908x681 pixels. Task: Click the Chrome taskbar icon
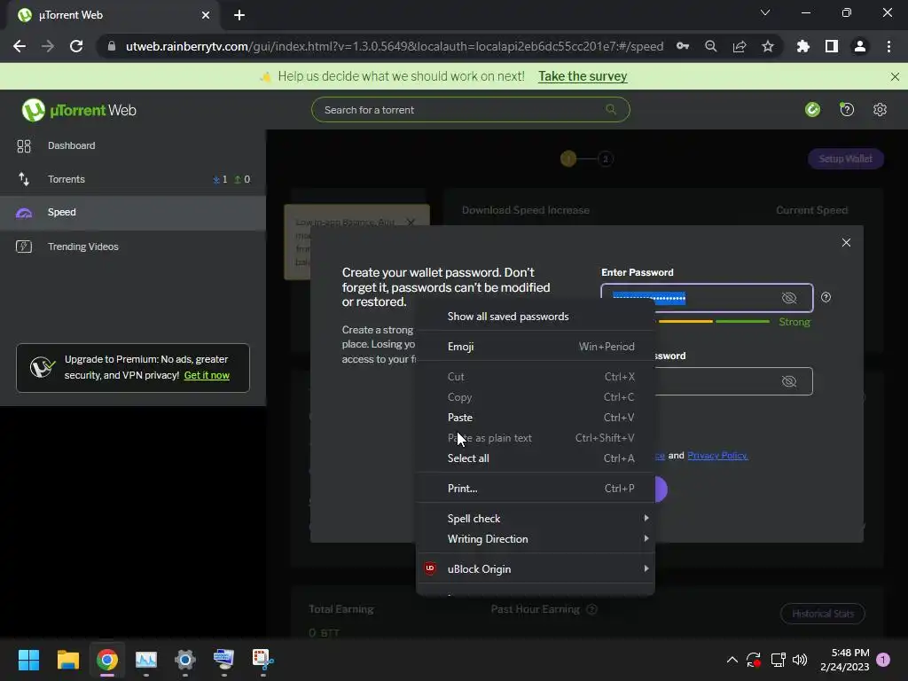click(x=107, y=660)
